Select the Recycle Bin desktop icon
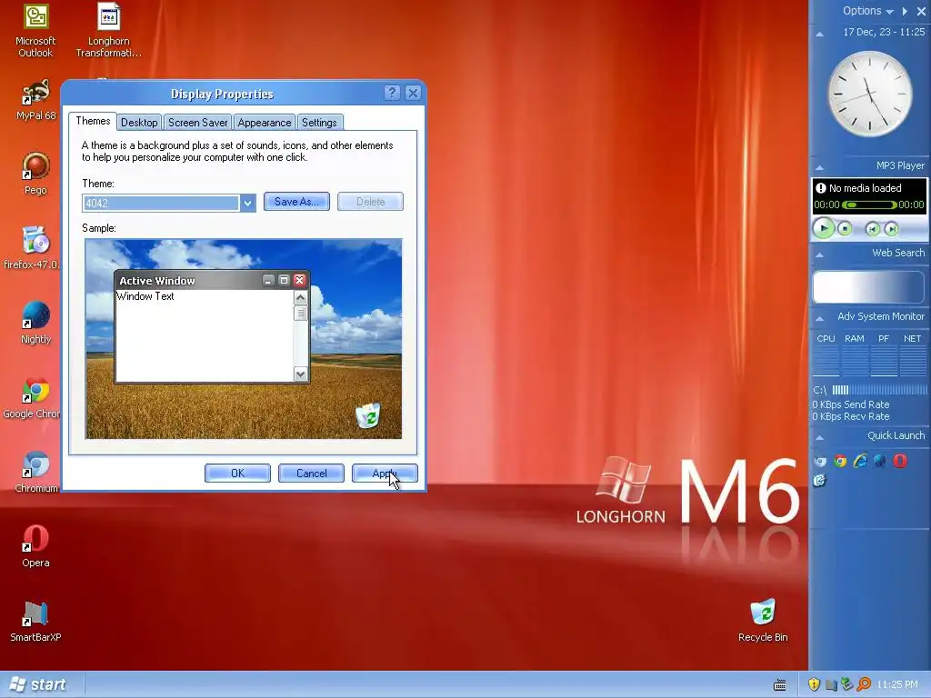The width and height of the screenshot is (931, 698). 763,620
